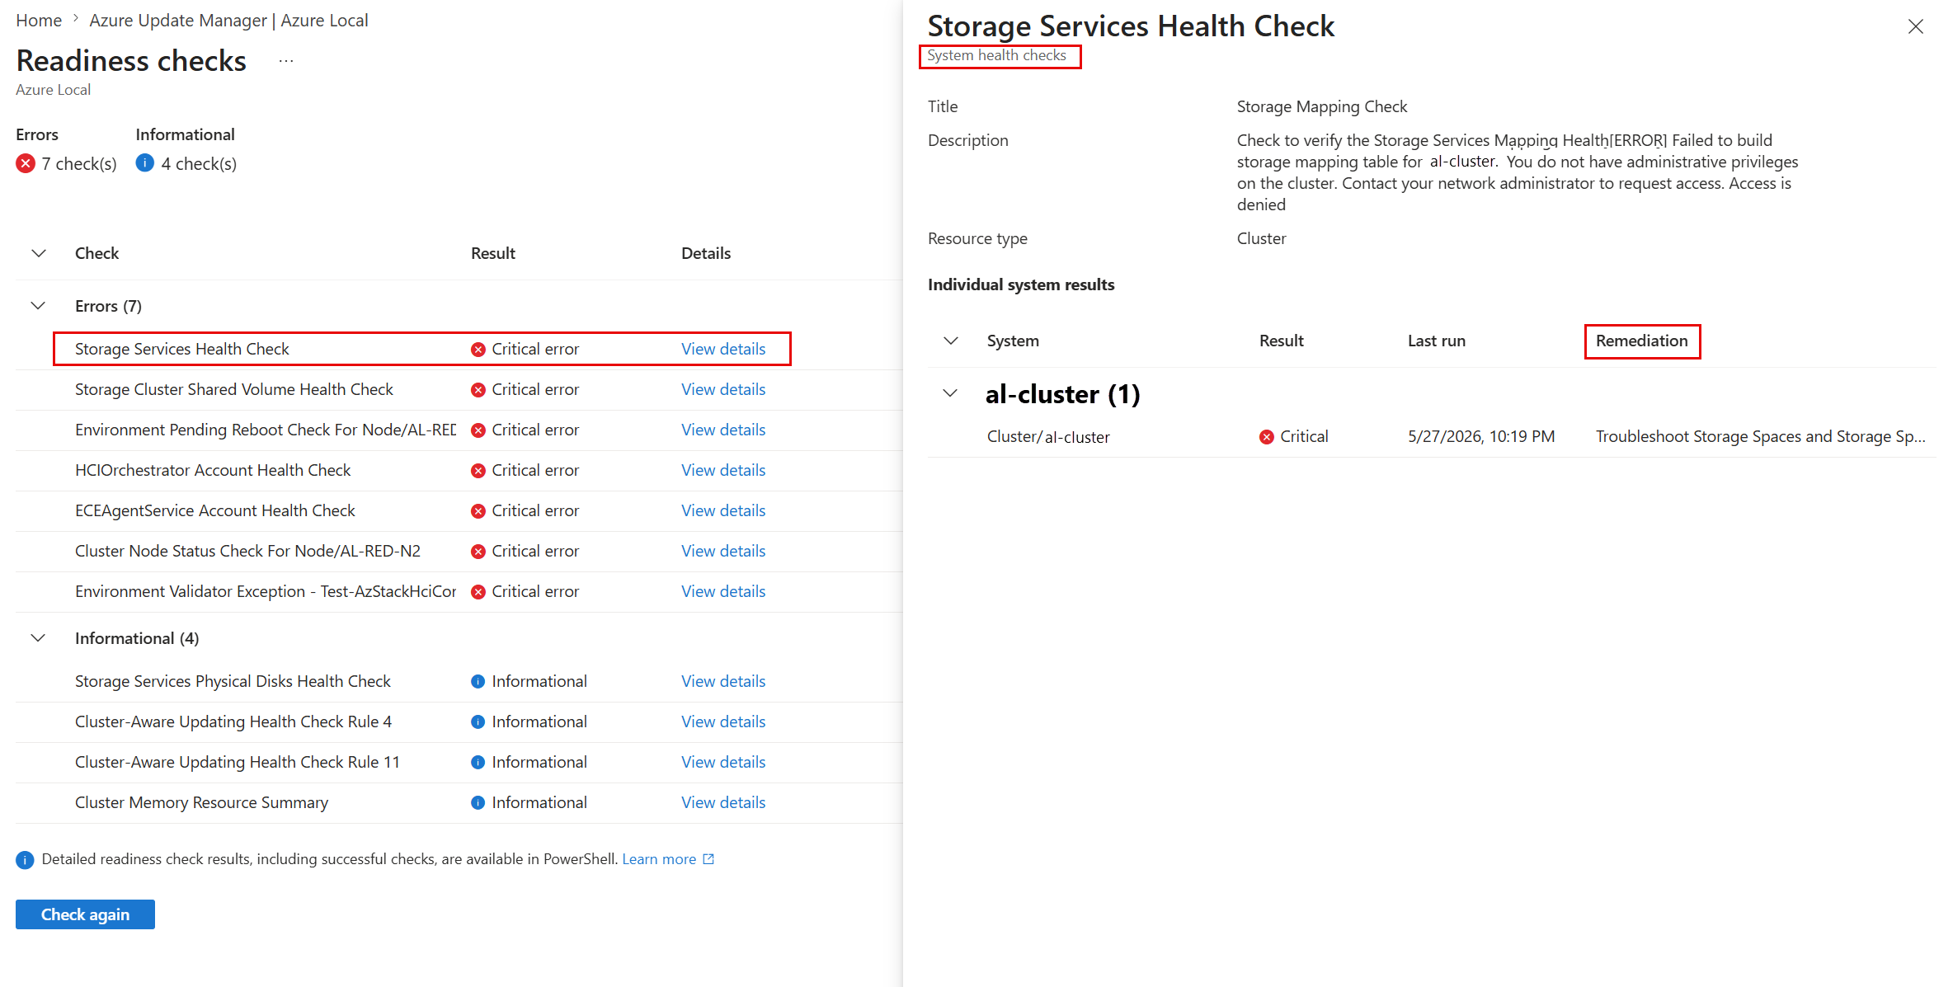View details for Cluster-Aware Updating Rule 11
This screenshot has width=1953, height=987.
[723, 762]
